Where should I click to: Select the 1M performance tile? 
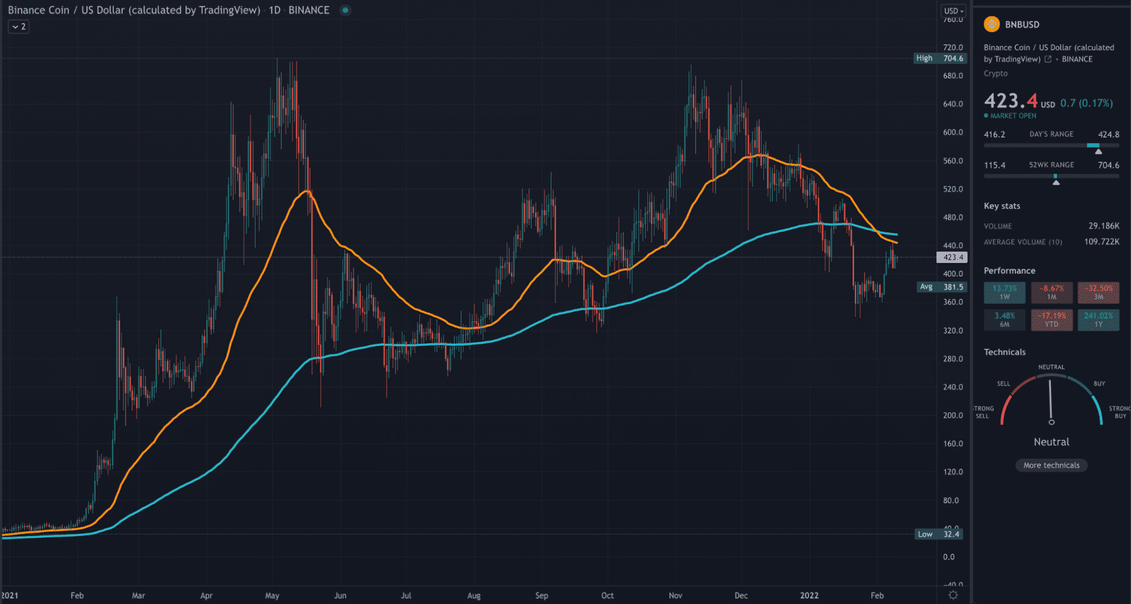(x=1051, y=292)
